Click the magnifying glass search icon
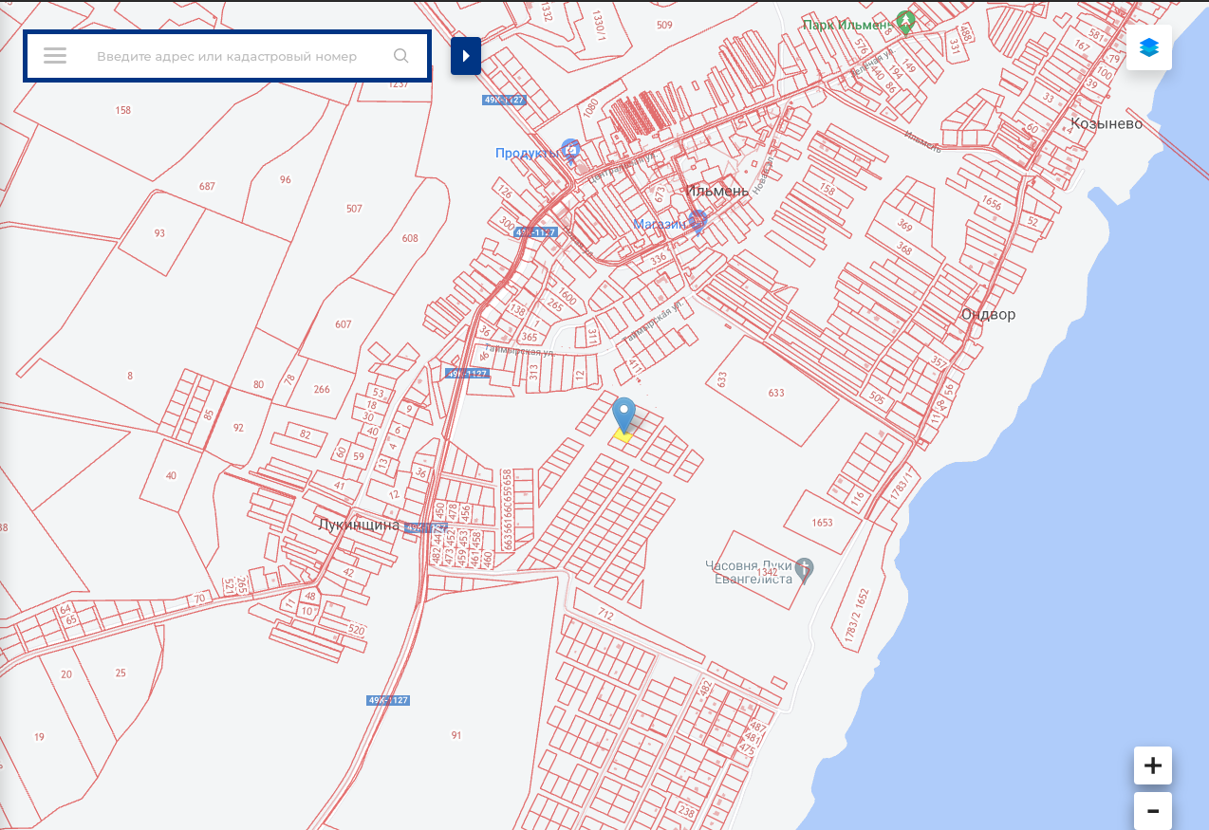This screenshot has height=830, width=1209. click(400, 56)
